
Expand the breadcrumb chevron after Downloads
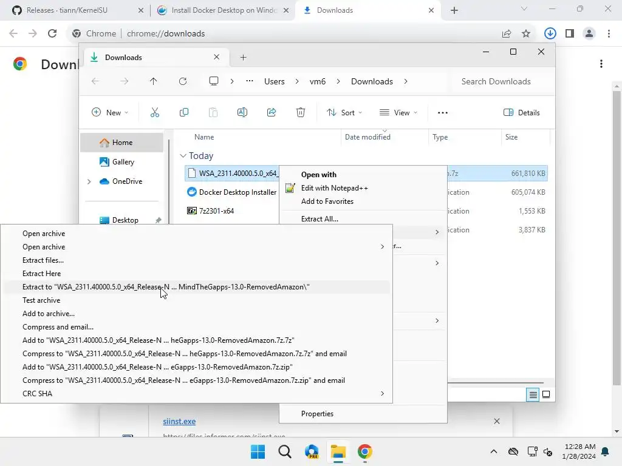(405, 81)
